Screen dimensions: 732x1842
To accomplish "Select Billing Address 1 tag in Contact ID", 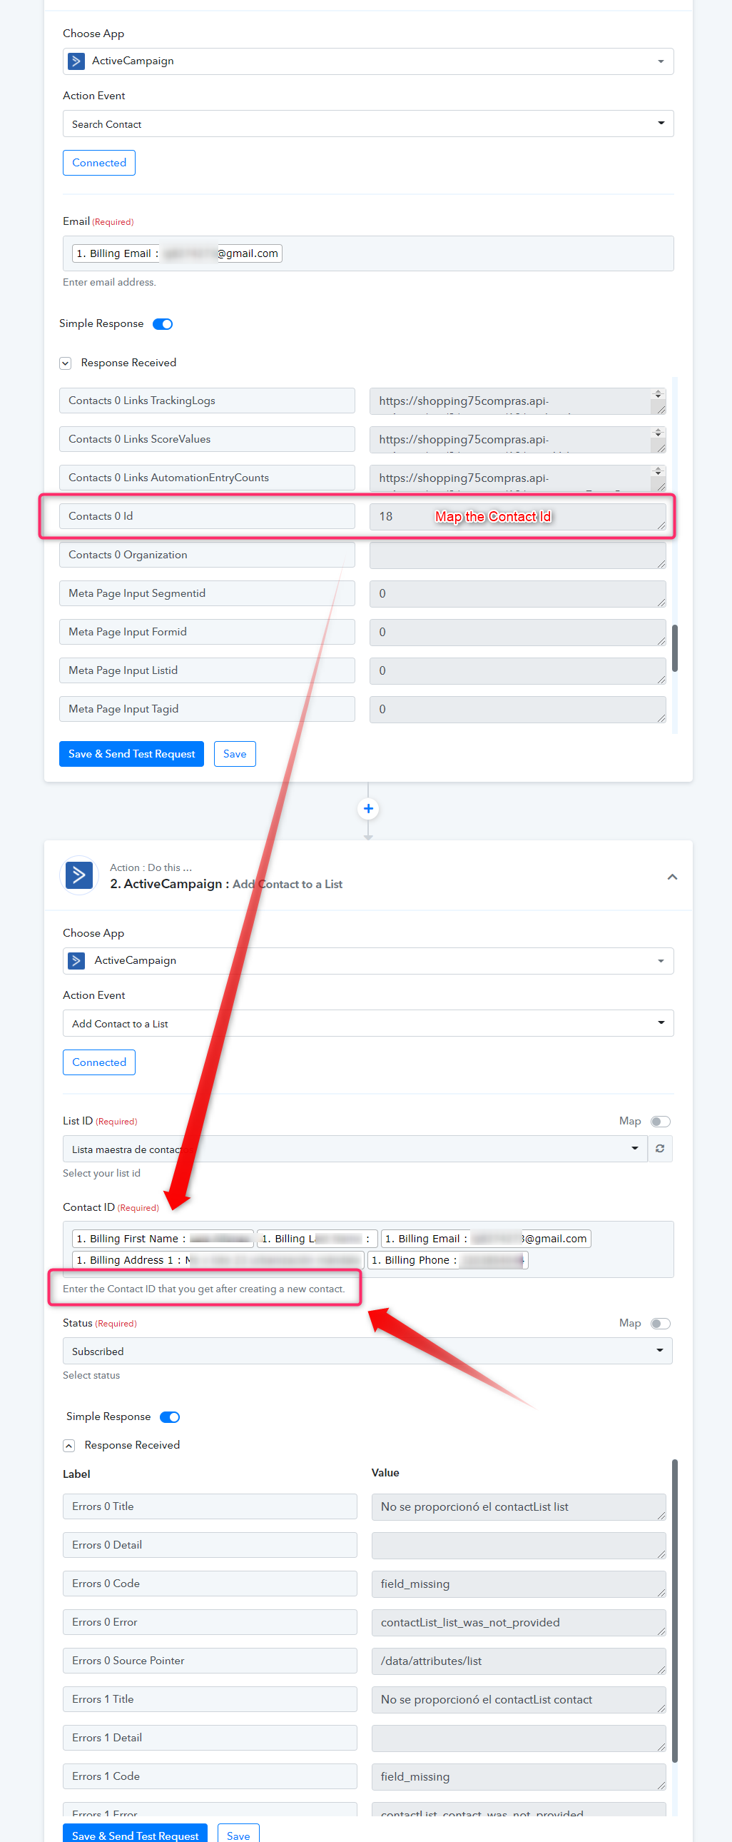I will point(218,1260).
